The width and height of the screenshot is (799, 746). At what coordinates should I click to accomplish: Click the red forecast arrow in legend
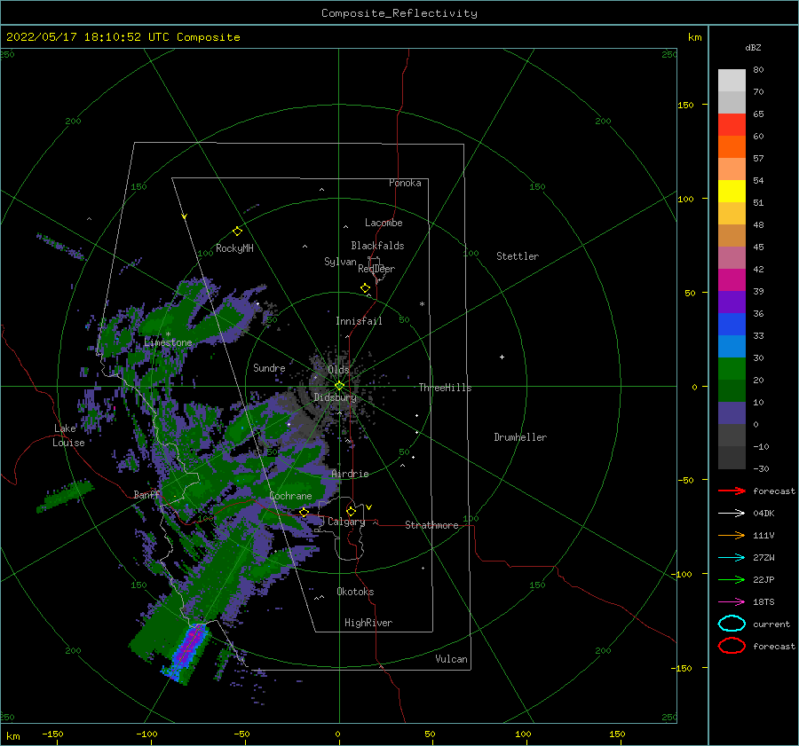[x=732, y=491]
